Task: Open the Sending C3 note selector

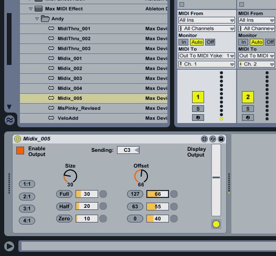Action: (128, 150)
